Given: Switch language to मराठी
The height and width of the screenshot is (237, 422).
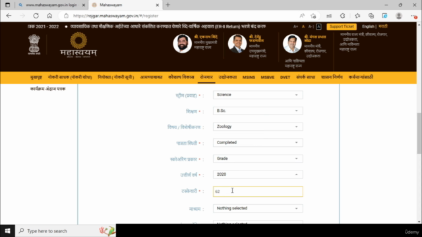Looking at the screenshot, I should coord(383,26).
